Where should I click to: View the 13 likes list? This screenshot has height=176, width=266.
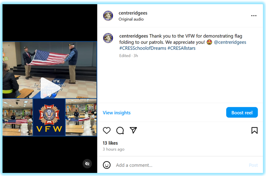tap(110, 143)
